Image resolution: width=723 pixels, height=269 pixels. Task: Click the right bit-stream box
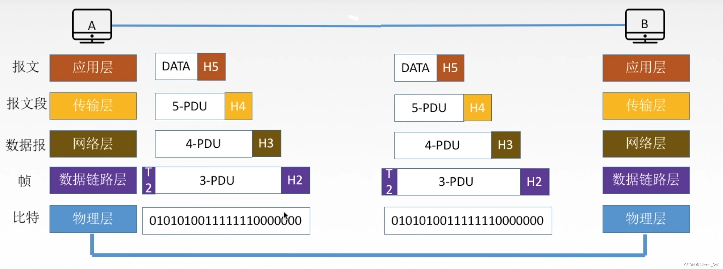point(468,221)
